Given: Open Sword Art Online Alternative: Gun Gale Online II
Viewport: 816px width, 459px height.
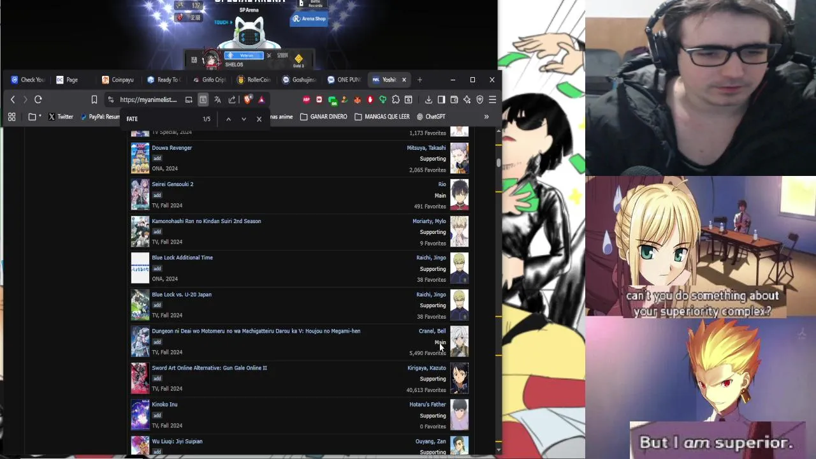Looking at the screenshot, I should (x=209, y=368).
